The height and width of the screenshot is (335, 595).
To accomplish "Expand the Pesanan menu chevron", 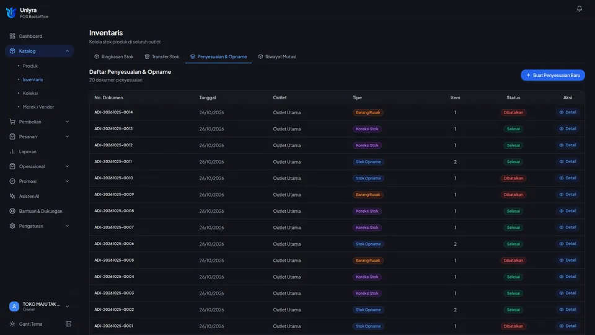I will click(x=67, y=136).
